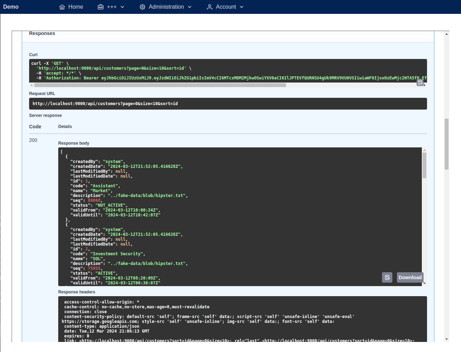Select Home from the navigation bar

(71, 7)
